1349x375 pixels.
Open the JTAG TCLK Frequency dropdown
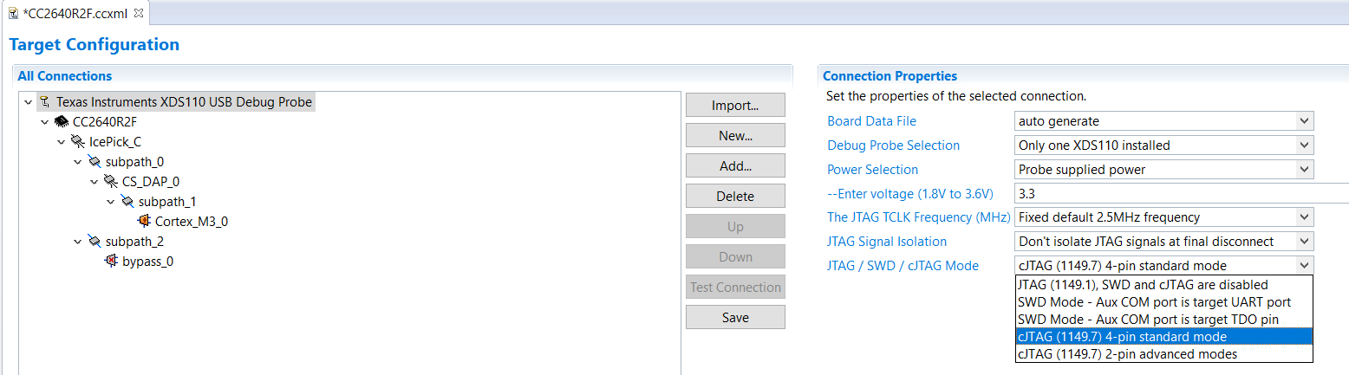(1302, 217)
